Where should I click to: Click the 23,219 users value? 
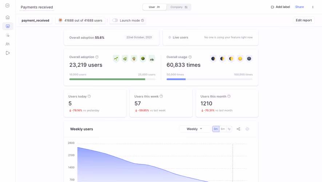tap(86, 65)
